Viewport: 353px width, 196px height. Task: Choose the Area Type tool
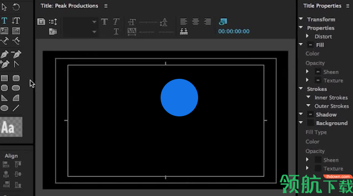pyautogui.click(x=4, y=31)
